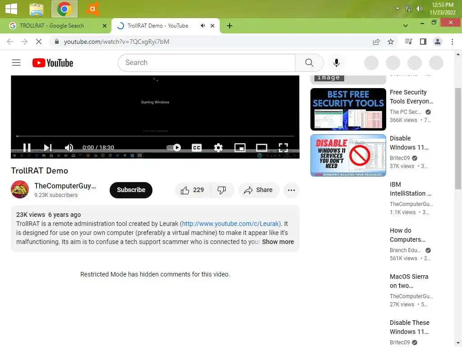Dislike the video
This screenshot has height=347, width=462.
point(222,190)
